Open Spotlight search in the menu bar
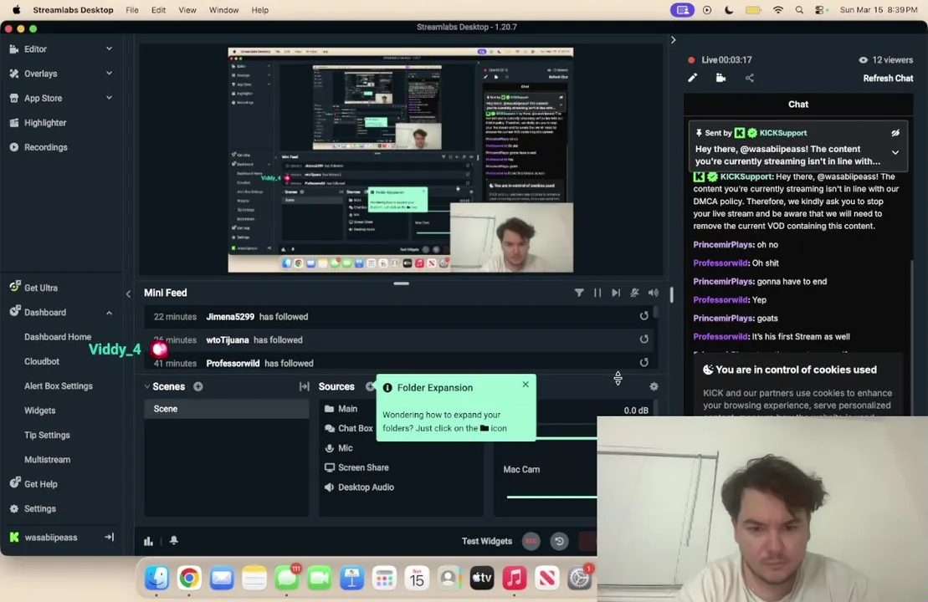928x602 pixels. tap(800, 10)
